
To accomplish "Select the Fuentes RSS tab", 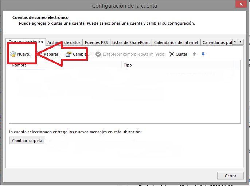I will click(96, 43).
